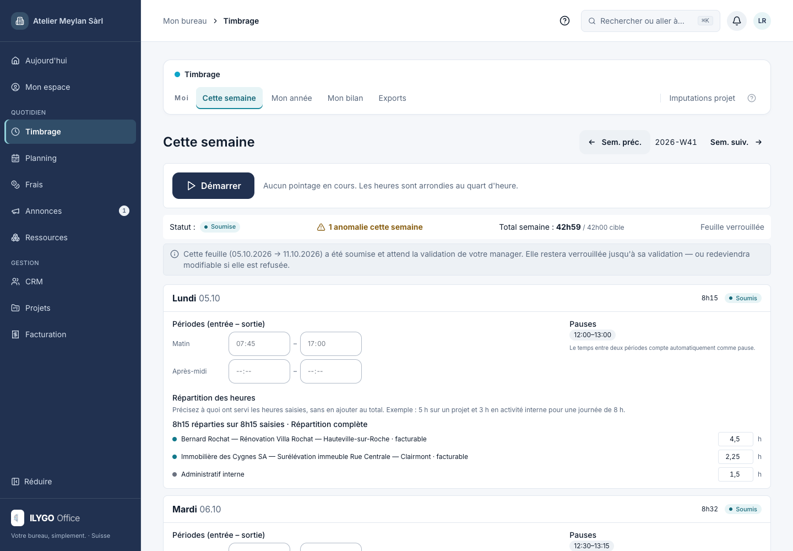Click the Lundi pause chip 12:00–13:00
The height and width of the screenshot is (551, 793).
(593, 335)
